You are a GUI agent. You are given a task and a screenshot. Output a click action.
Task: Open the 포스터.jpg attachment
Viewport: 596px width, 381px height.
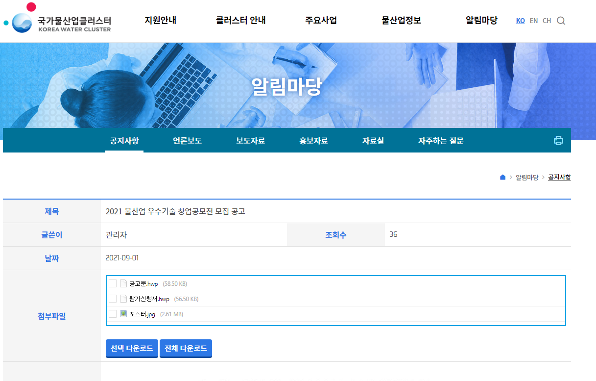click(x=142, y=314)
